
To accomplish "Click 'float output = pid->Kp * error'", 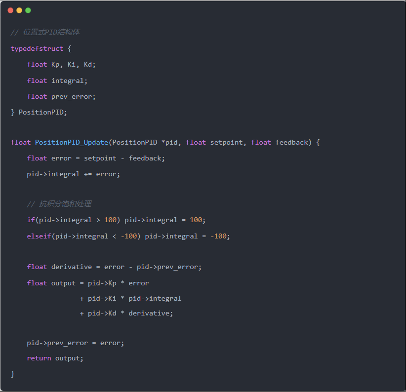I will [x=88, y=283].
